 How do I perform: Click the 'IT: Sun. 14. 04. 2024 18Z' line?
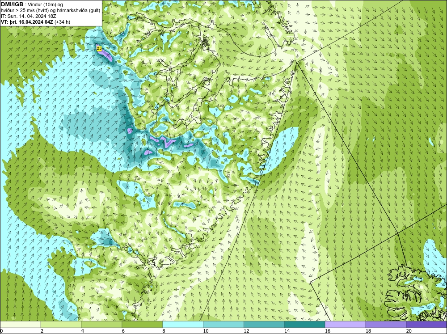pyautogui.click(x=29, y=16)
